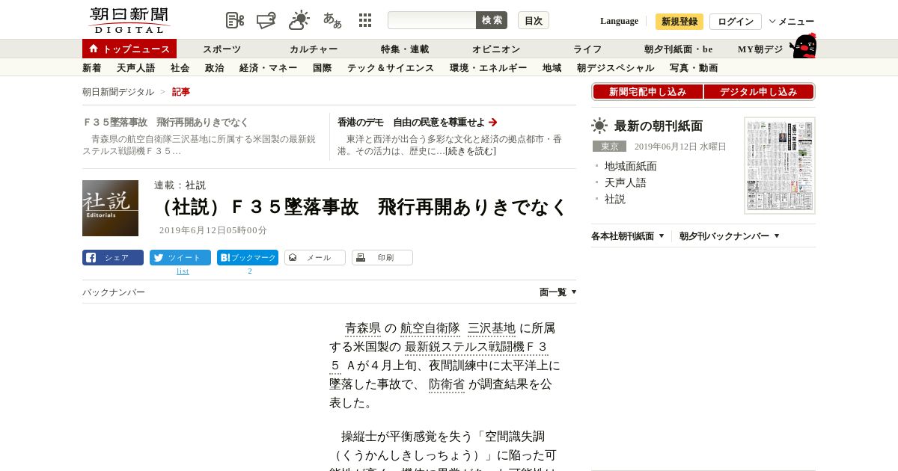The width and height of the screenshot is (898, 471).
Task: Open 地域 section
Action: [552, 68]
